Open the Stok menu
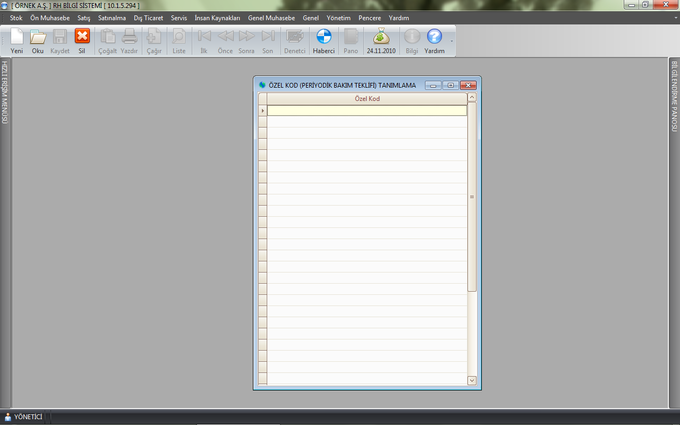 tap(16, 18)
